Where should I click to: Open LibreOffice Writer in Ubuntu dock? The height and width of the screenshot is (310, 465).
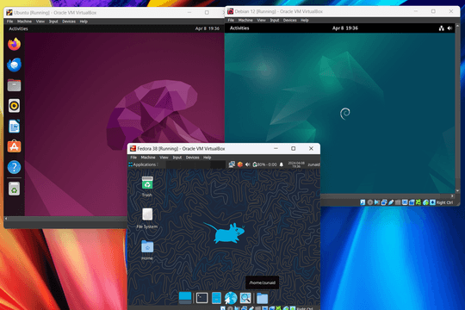pos(14,127)
